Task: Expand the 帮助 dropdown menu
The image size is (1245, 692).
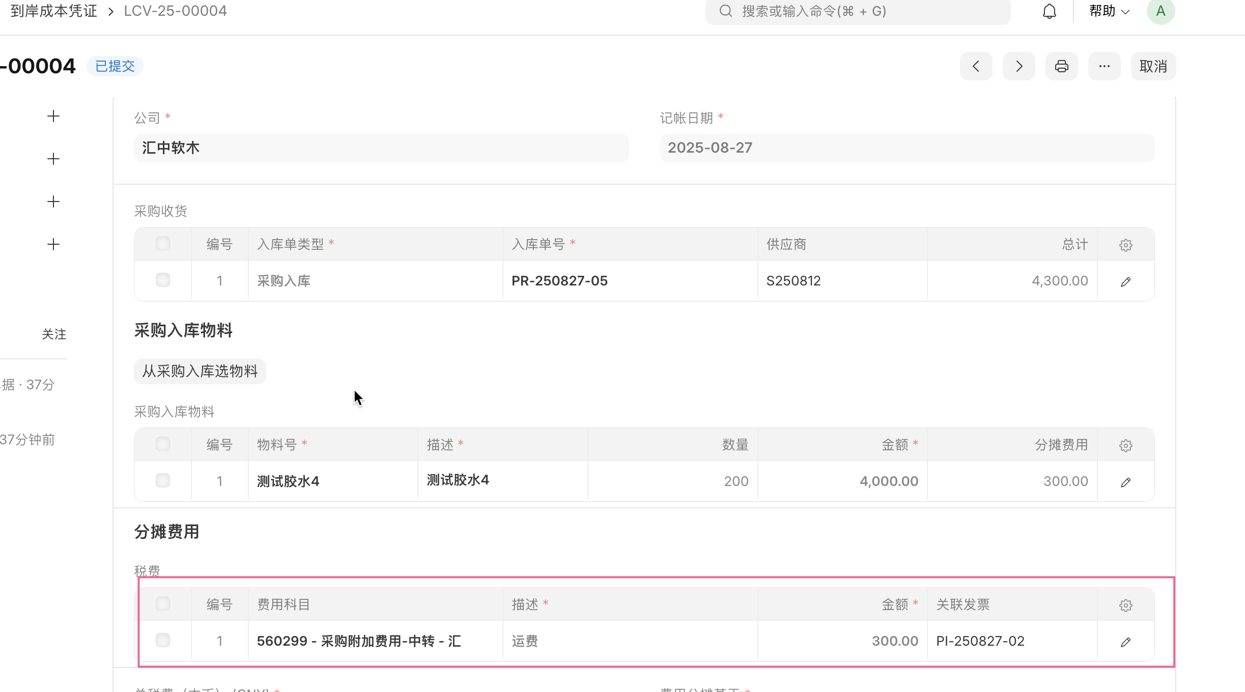Action: click(x=1109, y=11)
